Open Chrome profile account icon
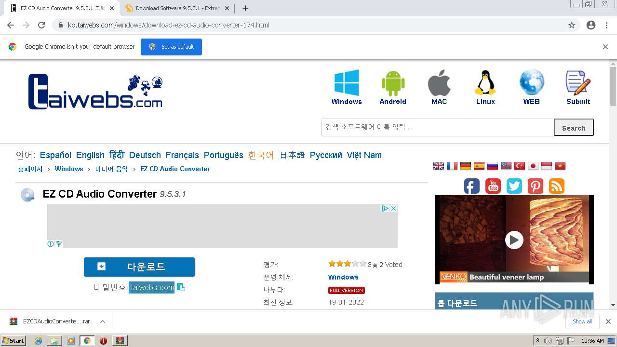This screenshot has width=617, height=347. [591, 25]
